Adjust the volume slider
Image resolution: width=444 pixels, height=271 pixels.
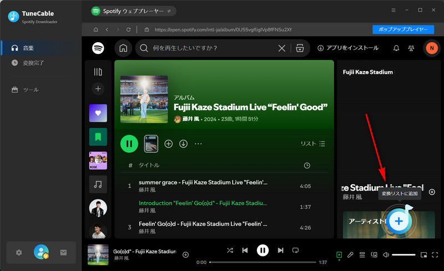coord(403,255)
